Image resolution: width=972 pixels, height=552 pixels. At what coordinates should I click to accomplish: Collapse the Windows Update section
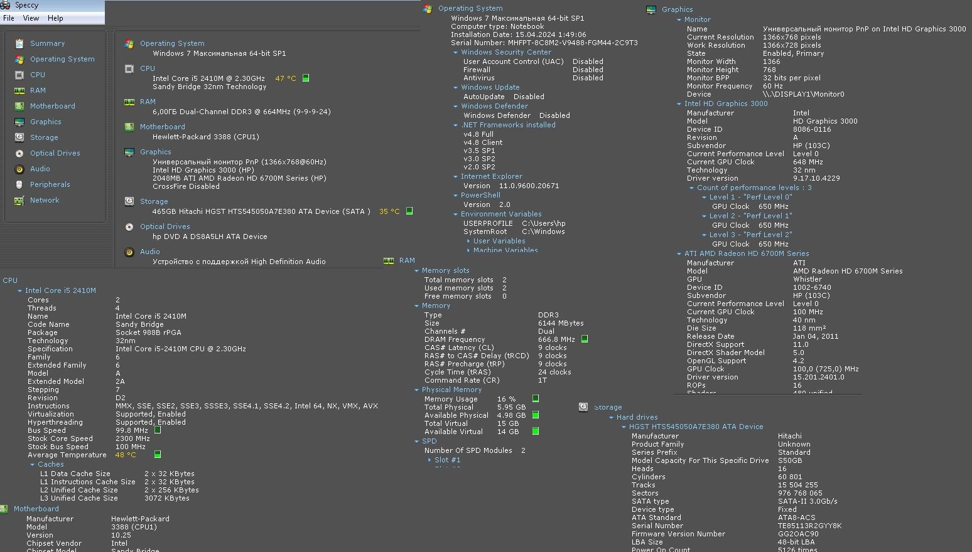[456, 88]
